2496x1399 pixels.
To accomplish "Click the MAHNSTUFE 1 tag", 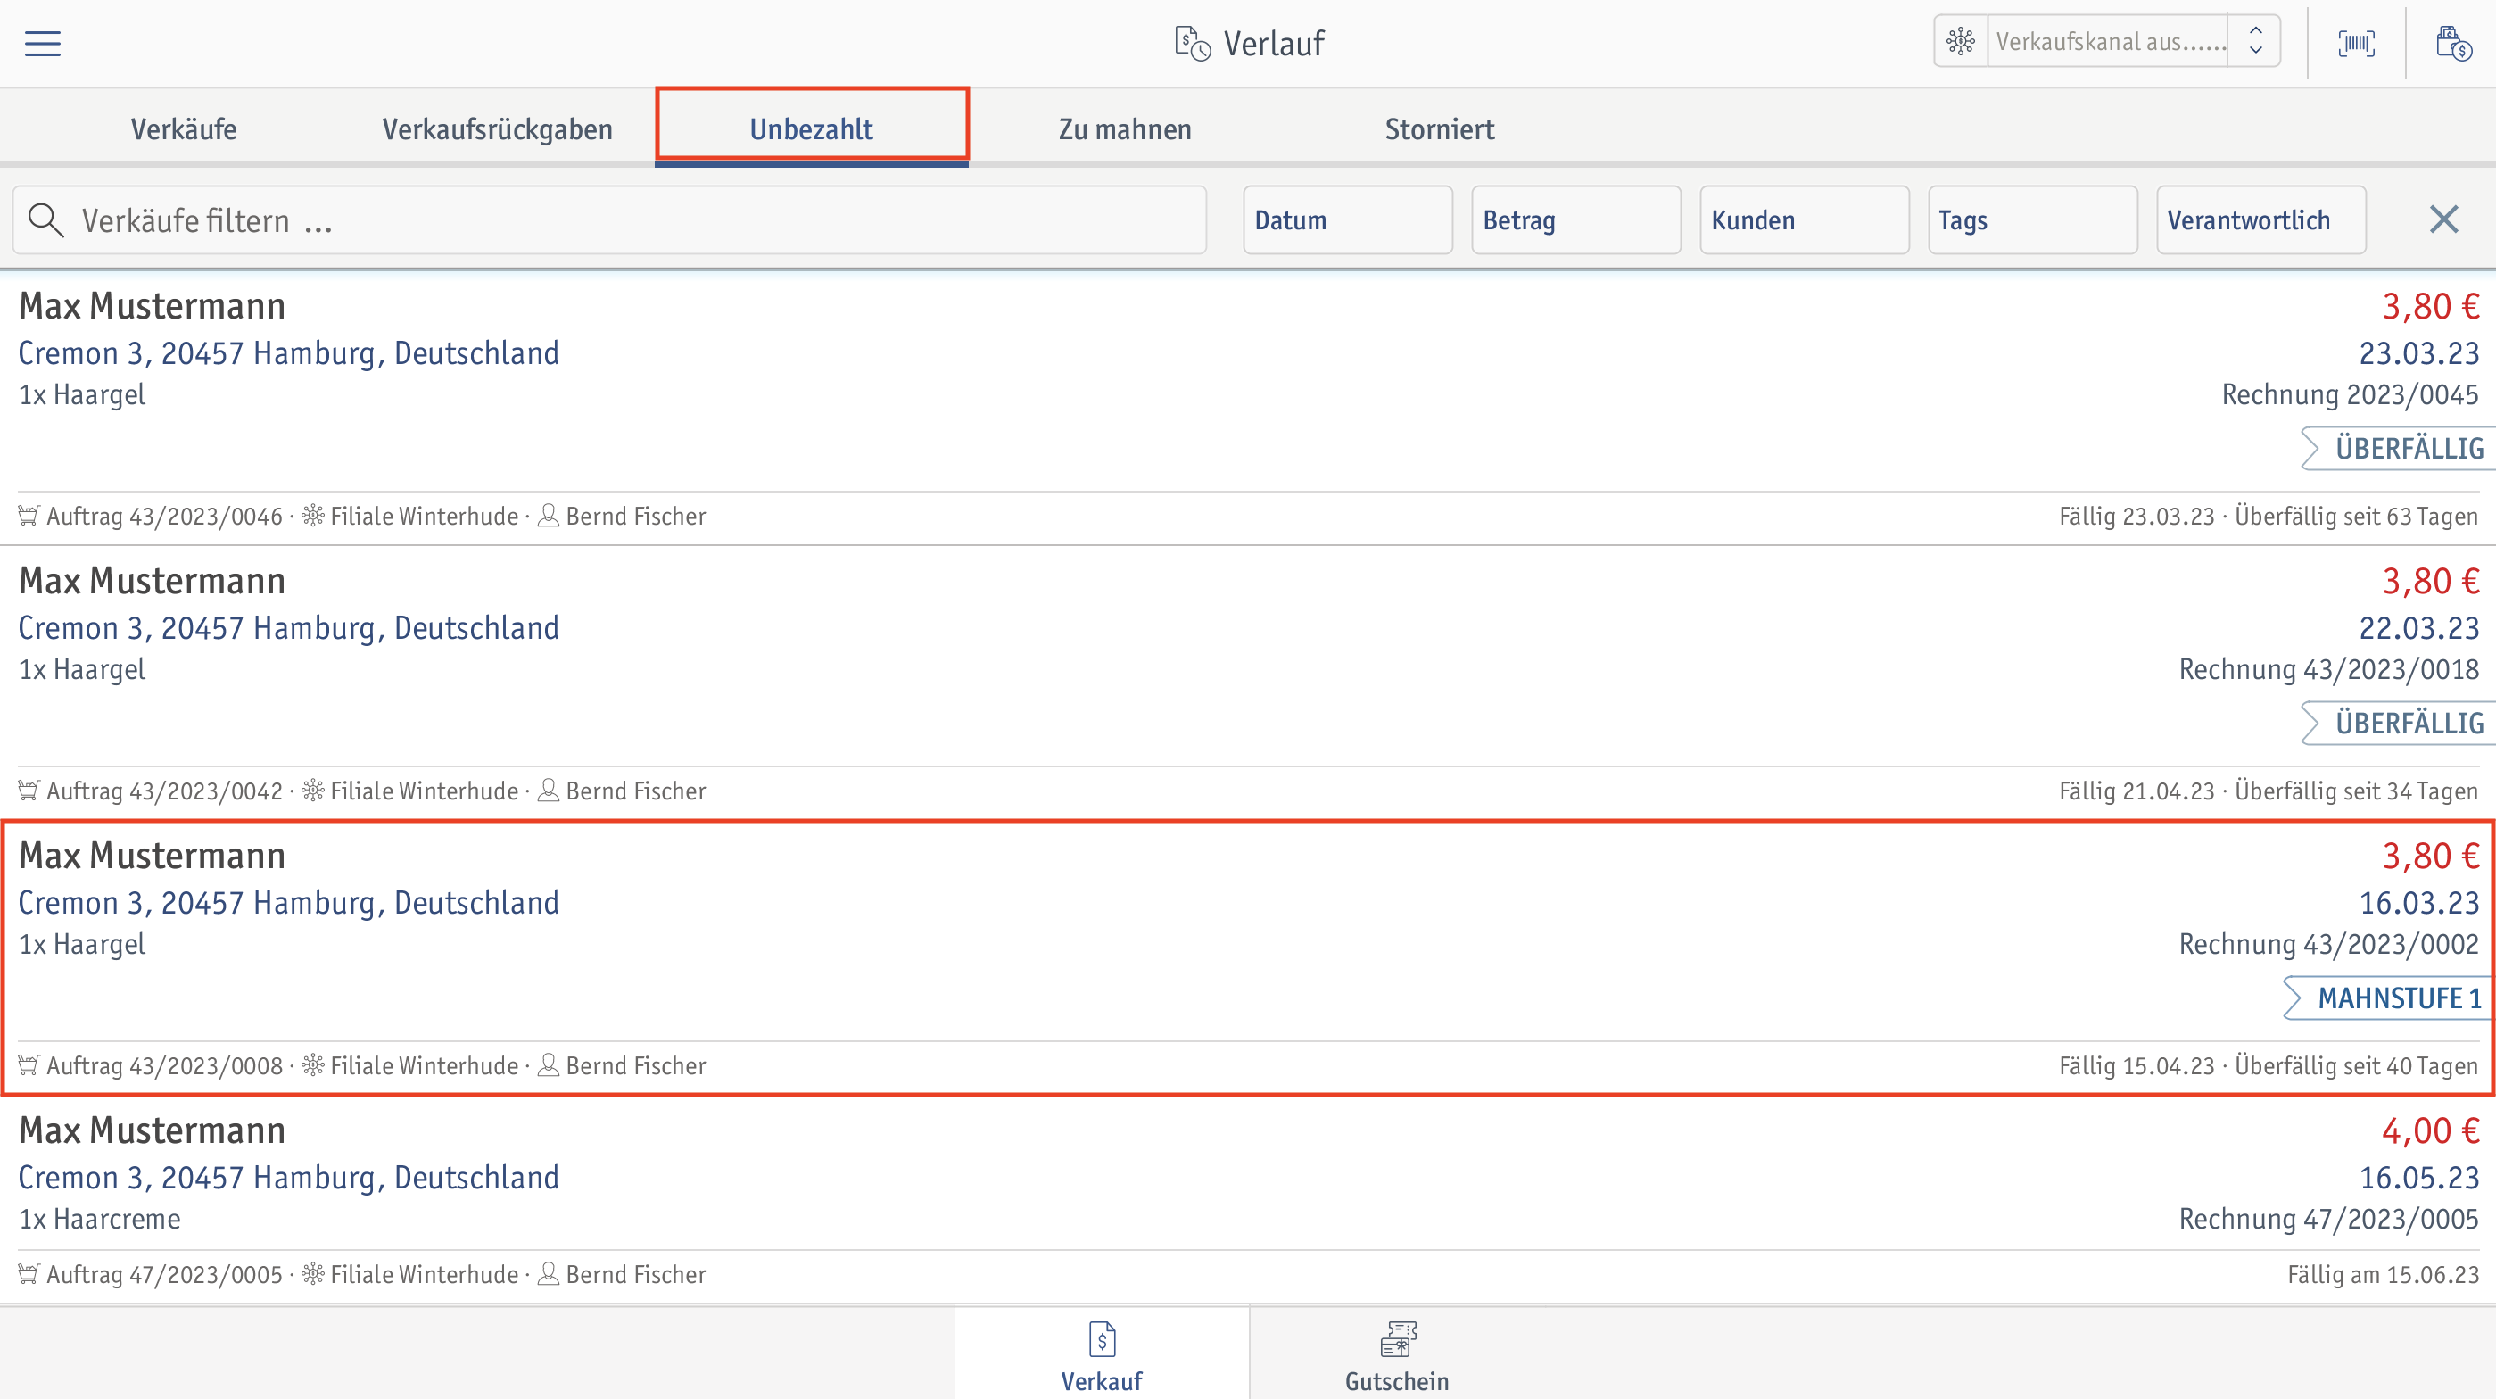I will (2388, 998).
